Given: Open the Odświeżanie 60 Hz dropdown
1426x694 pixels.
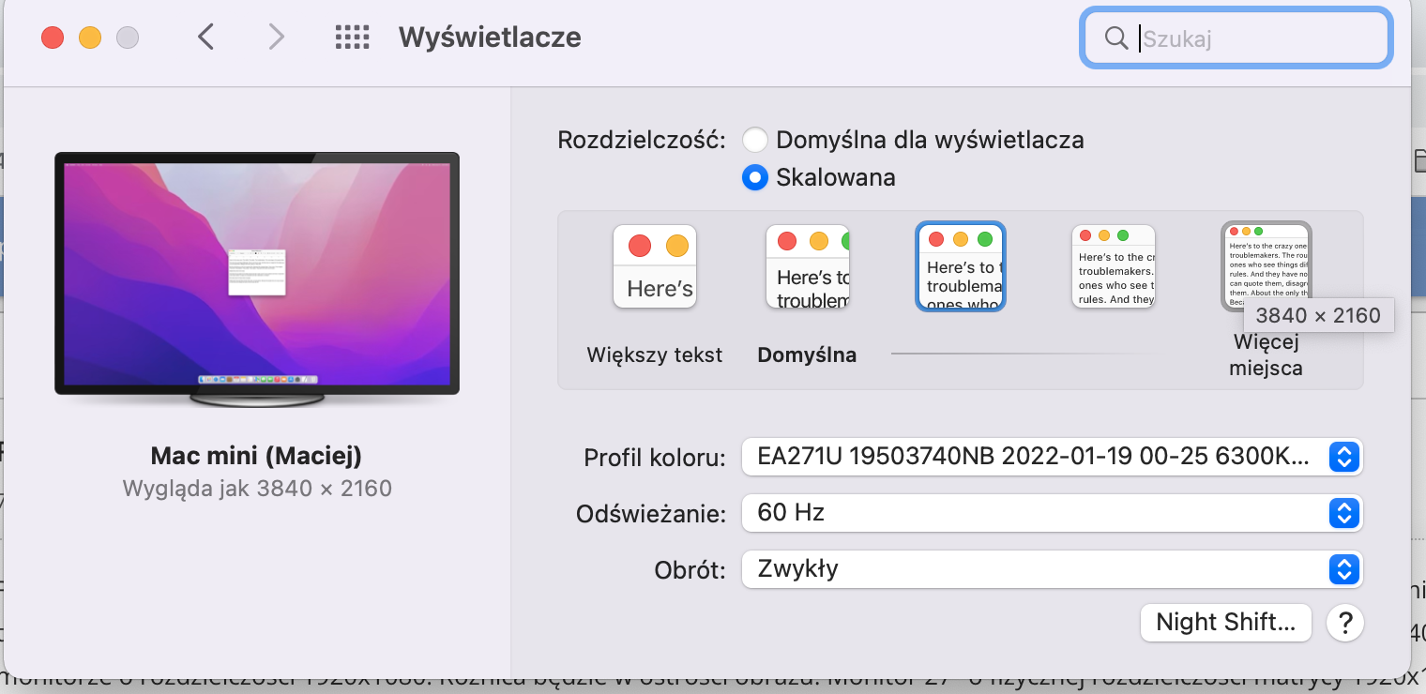Looking at the screenshot, I should click(x=1052, y=513).
